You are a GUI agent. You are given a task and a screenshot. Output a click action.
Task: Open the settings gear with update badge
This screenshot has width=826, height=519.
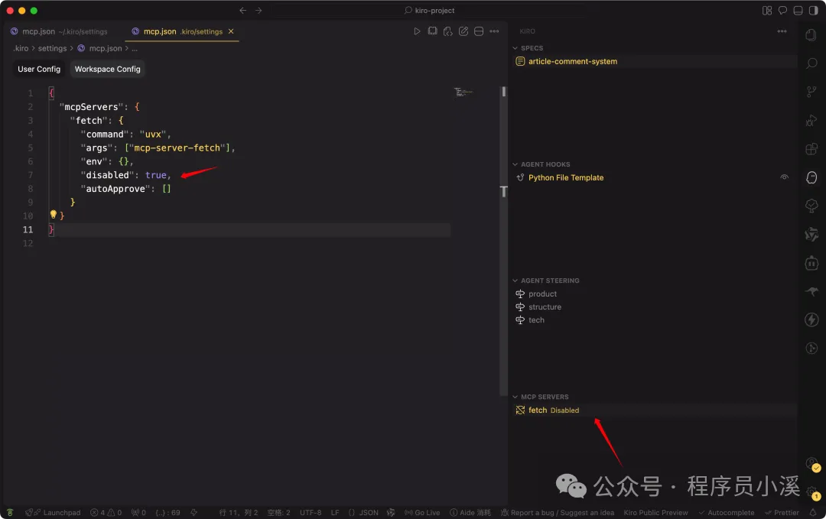[x=812, y=493]
